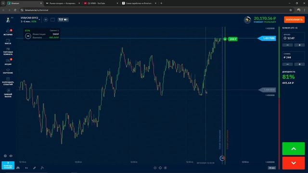This screenshot has height=173, width=308.
Task: Mute sound with the speaker icon
Action: (11, 156)
